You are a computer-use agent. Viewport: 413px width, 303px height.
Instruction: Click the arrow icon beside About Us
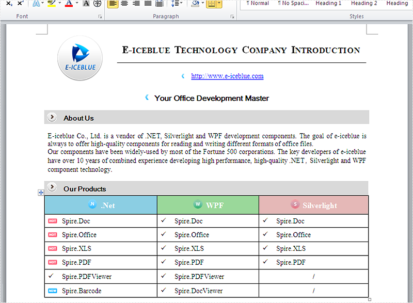[52, 117]
